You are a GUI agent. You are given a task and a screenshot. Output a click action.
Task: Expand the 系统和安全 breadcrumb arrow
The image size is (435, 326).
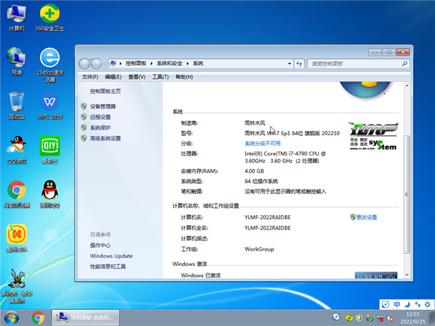(x=188, y=63)
